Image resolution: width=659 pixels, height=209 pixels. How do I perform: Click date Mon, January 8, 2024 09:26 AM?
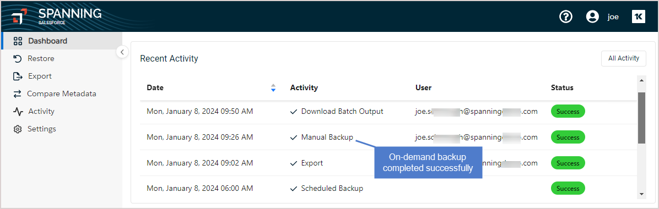199,137
